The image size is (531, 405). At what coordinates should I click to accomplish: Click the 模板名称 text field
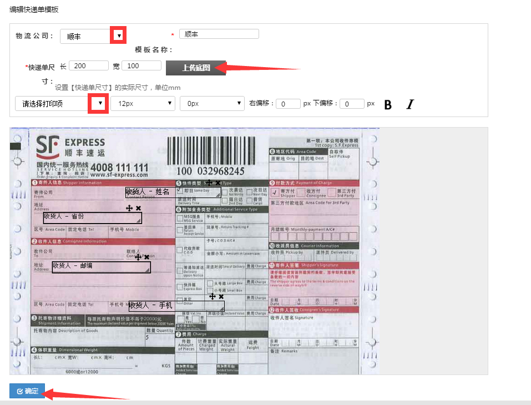pyautogui.click(x=219, y=34)
